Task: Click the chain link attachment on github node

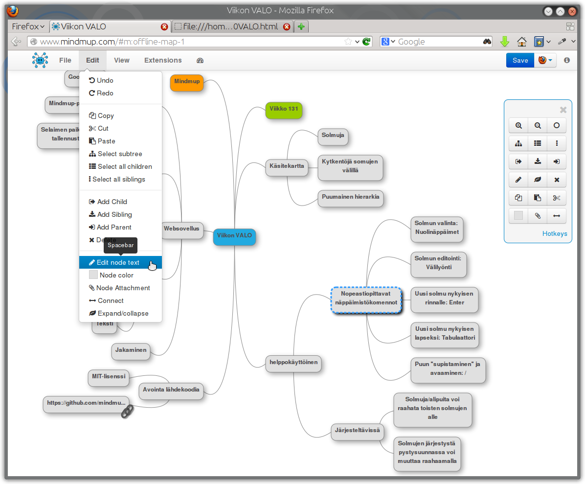Action: click(x=127, y=411)
